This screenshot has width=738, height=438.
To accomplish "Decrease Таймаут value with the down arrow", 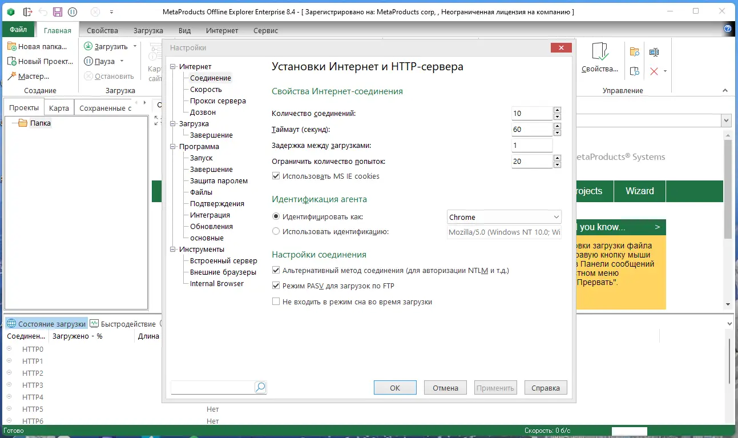I will point(557,133).
